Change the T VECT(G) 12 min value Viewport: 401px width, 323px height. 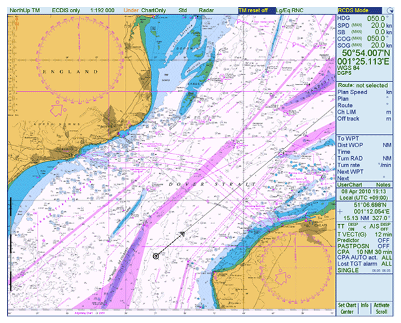pos(382,234)
